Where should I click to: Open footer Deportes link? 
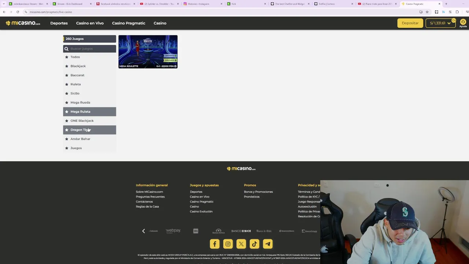point(196,192)
